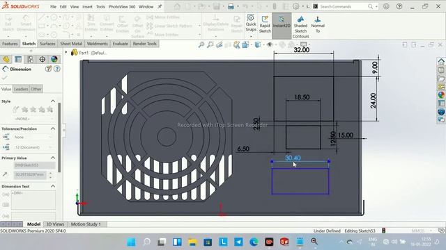
Task: Click the Hide/Show Items eye icon
Action: (x=270, y=44)
